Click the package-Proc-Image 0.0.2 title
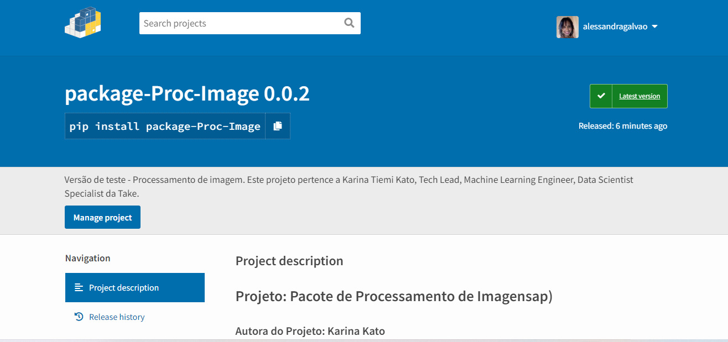 coord(187,93)
